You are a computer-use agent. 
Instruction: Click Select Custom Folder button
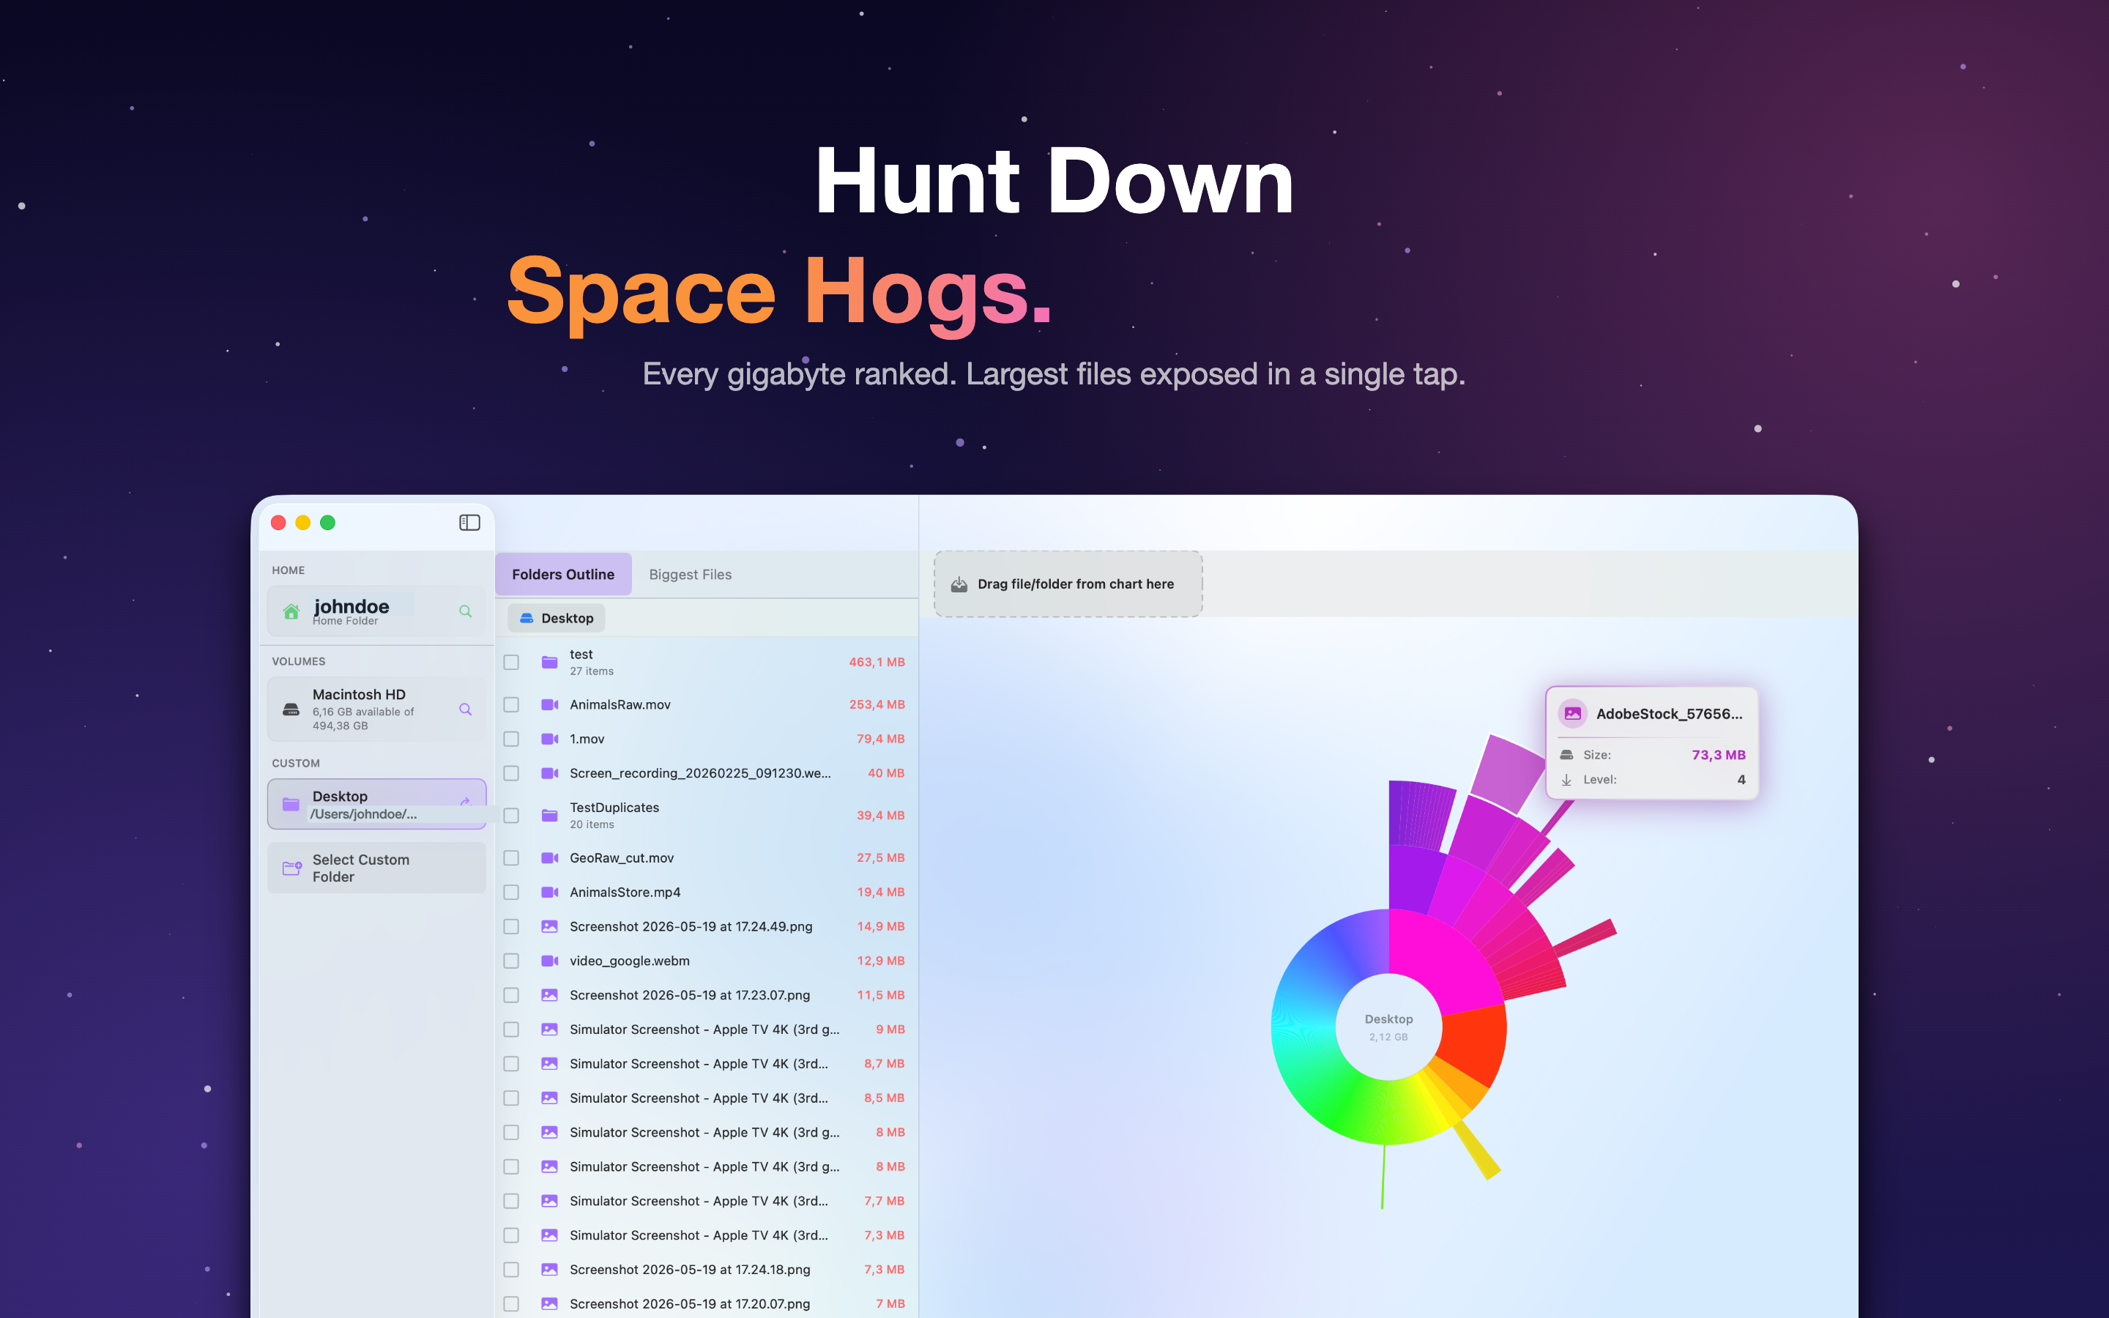(376, 868)
